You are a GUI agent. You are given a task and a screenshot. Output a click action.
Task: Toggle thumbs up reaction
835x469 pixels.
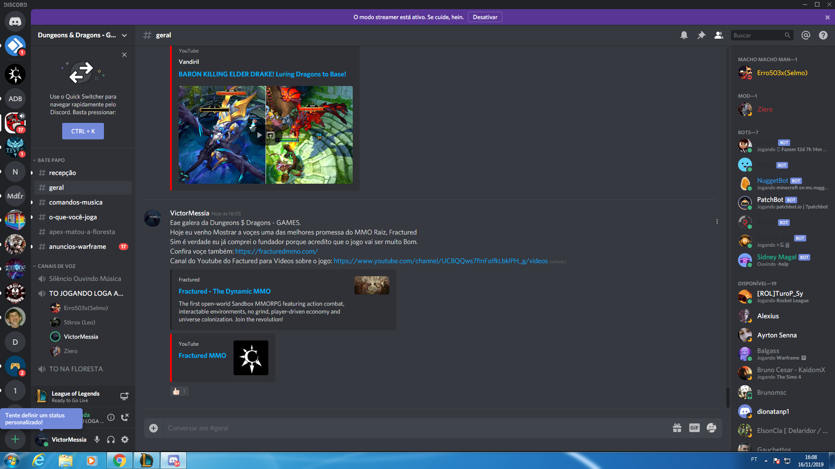(x=179, y=391)
